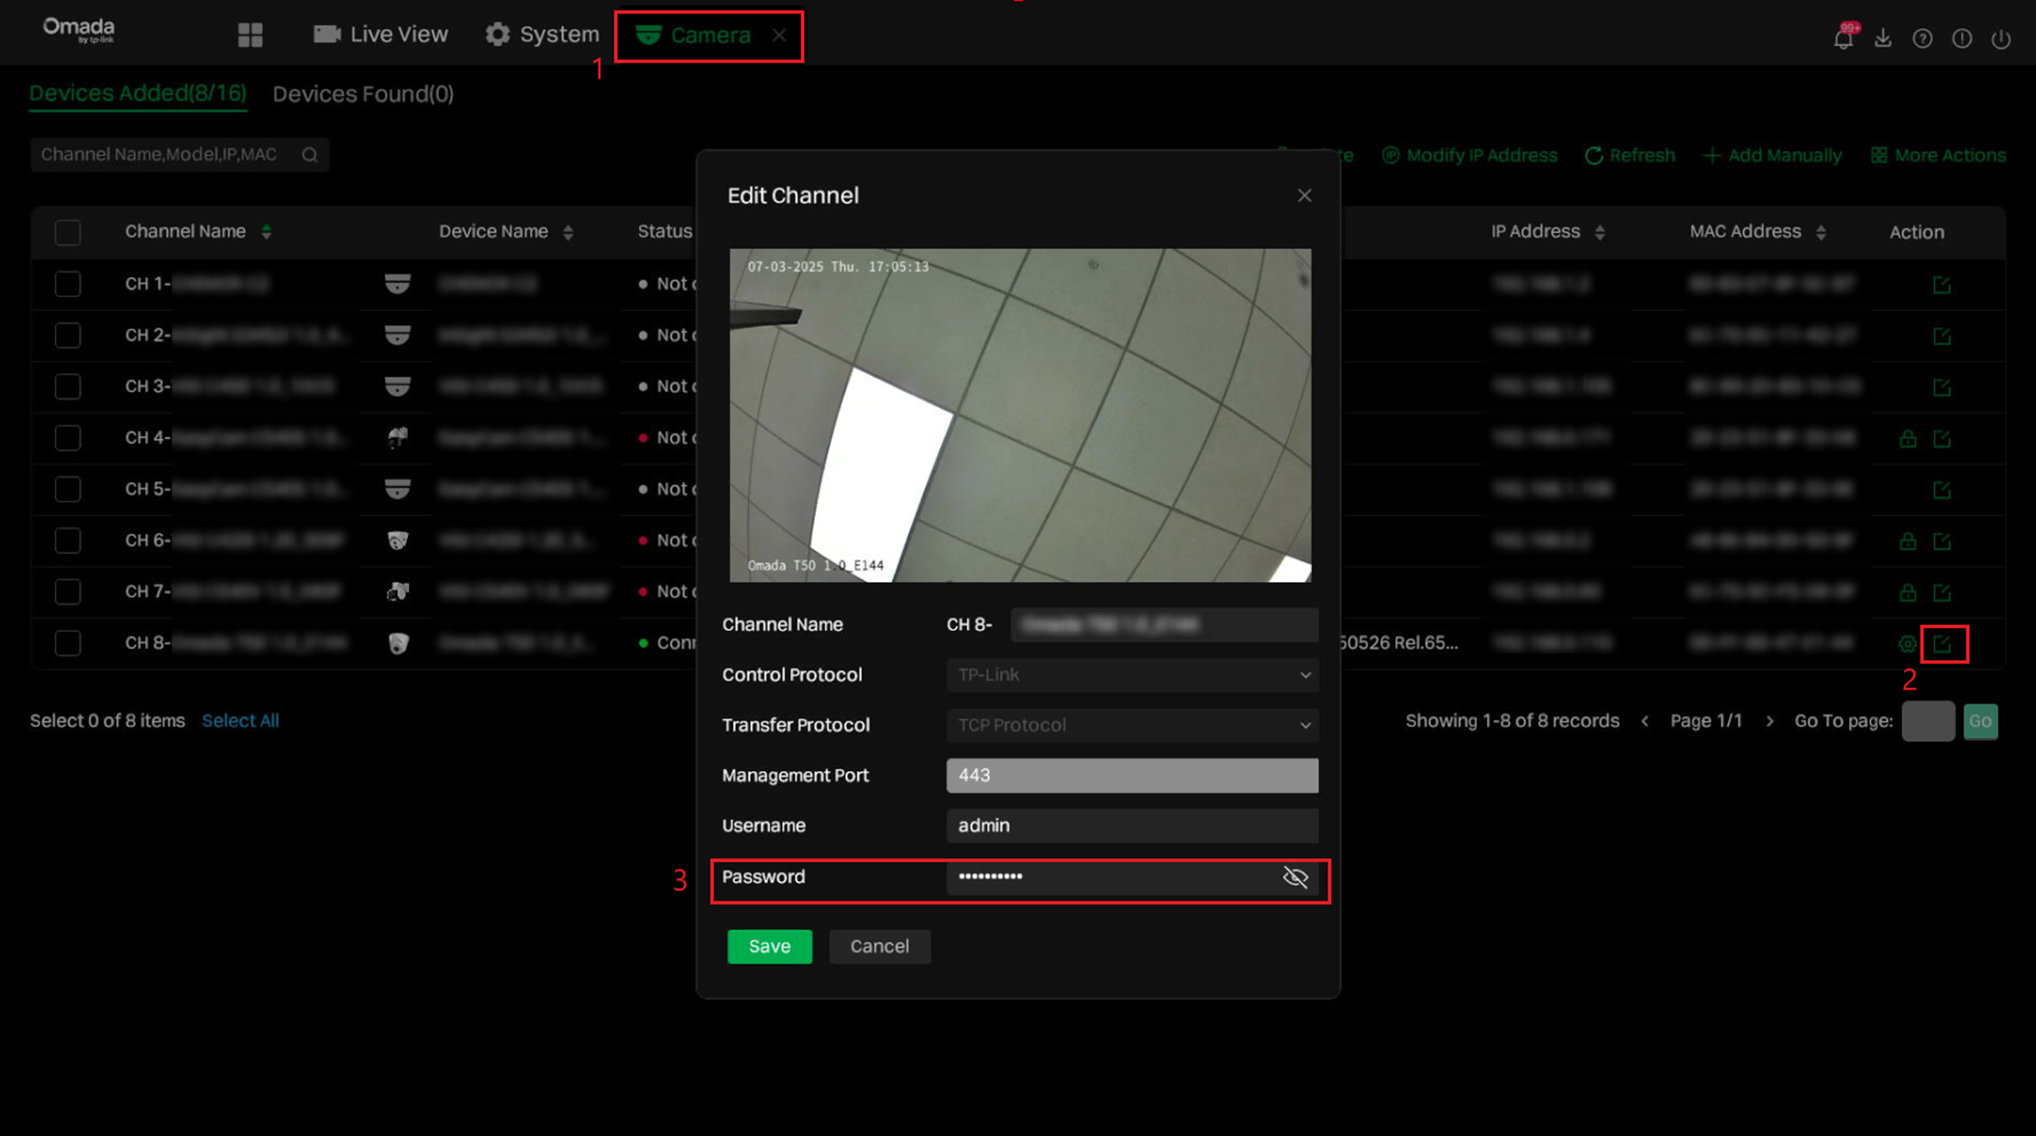
Task: Open the Control Protocol dropdown
Action: coord(1132,675)
